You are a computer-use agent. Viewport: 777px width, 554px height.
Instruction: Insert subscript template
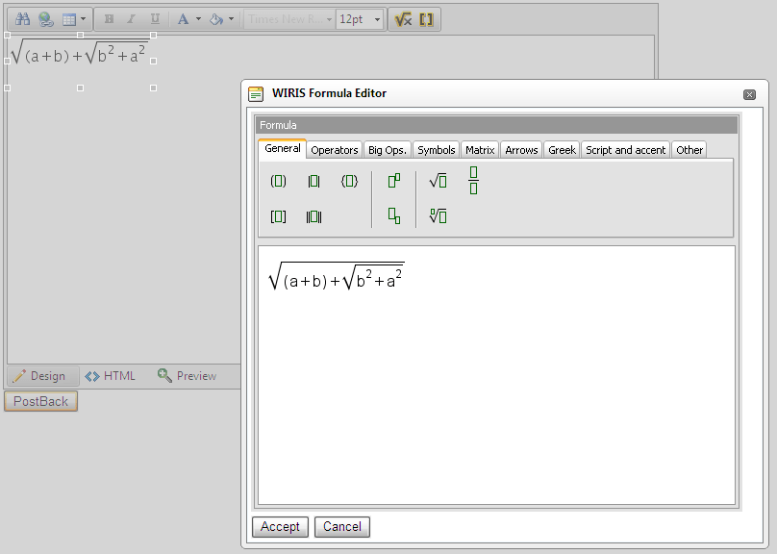point(394,216)
